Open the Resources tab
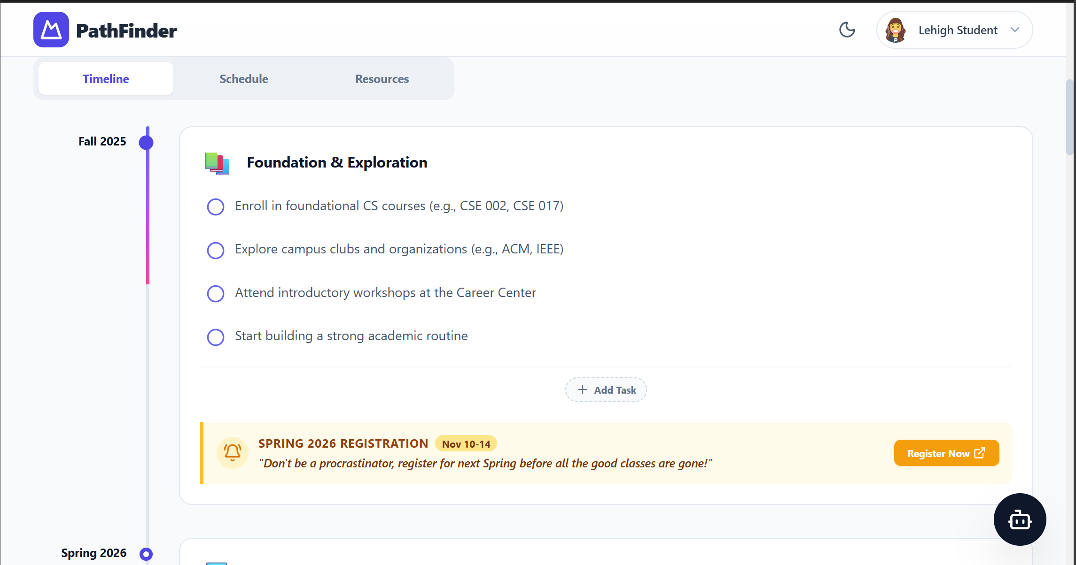 coord(382,79)
